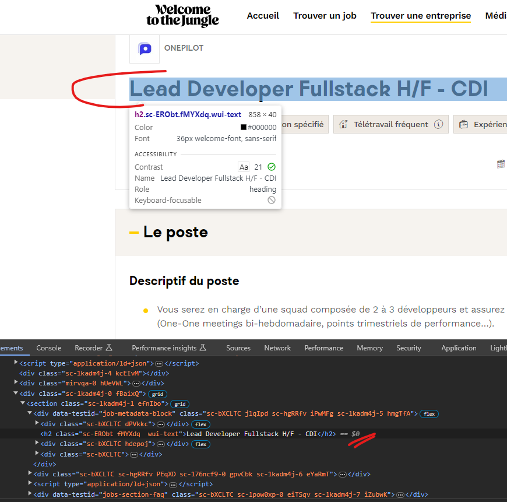Switch to the Sources tab
The width and height of the screenshot is (507, 502).
(x=238, y=348)
